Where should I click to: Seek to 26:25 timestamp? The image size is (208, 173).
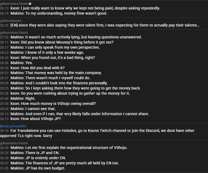(4, 25)
